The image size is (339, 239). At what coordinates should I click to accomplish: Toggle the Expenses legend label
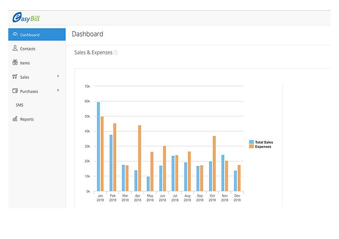pyautogui.click(x=263, y=146)
